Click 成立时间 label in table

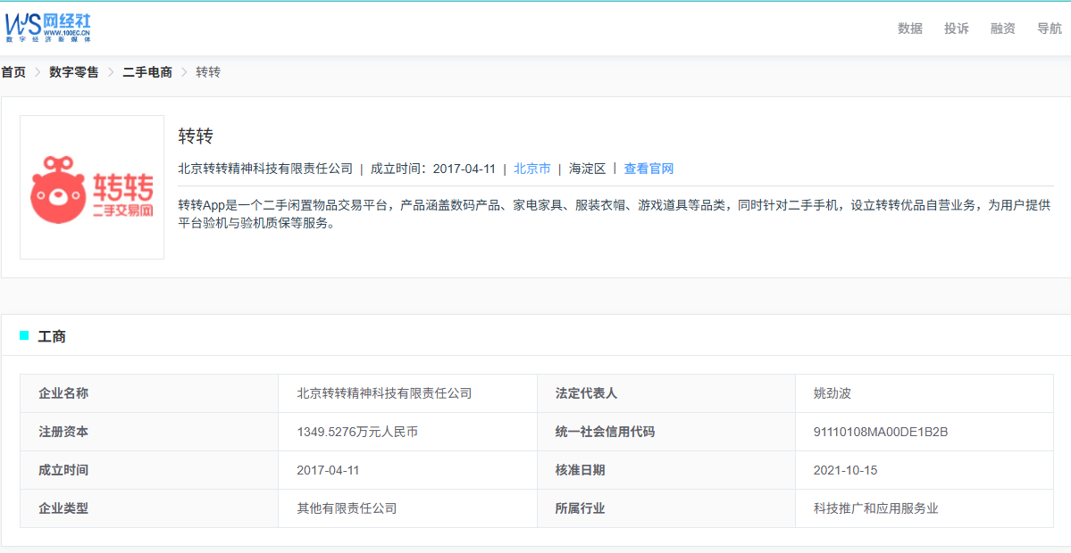(149, 470)
